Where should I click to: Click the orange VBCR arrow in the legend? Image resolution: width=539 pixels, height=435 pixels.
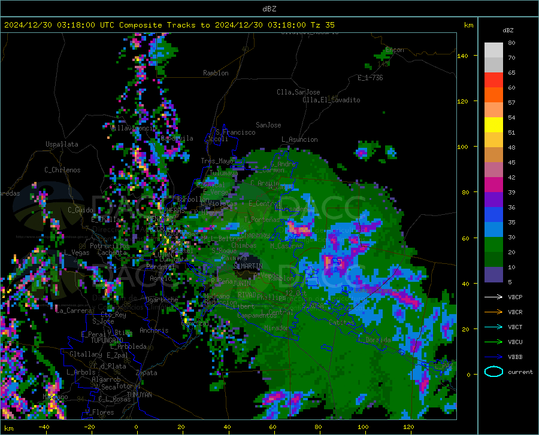click(493, 312)
